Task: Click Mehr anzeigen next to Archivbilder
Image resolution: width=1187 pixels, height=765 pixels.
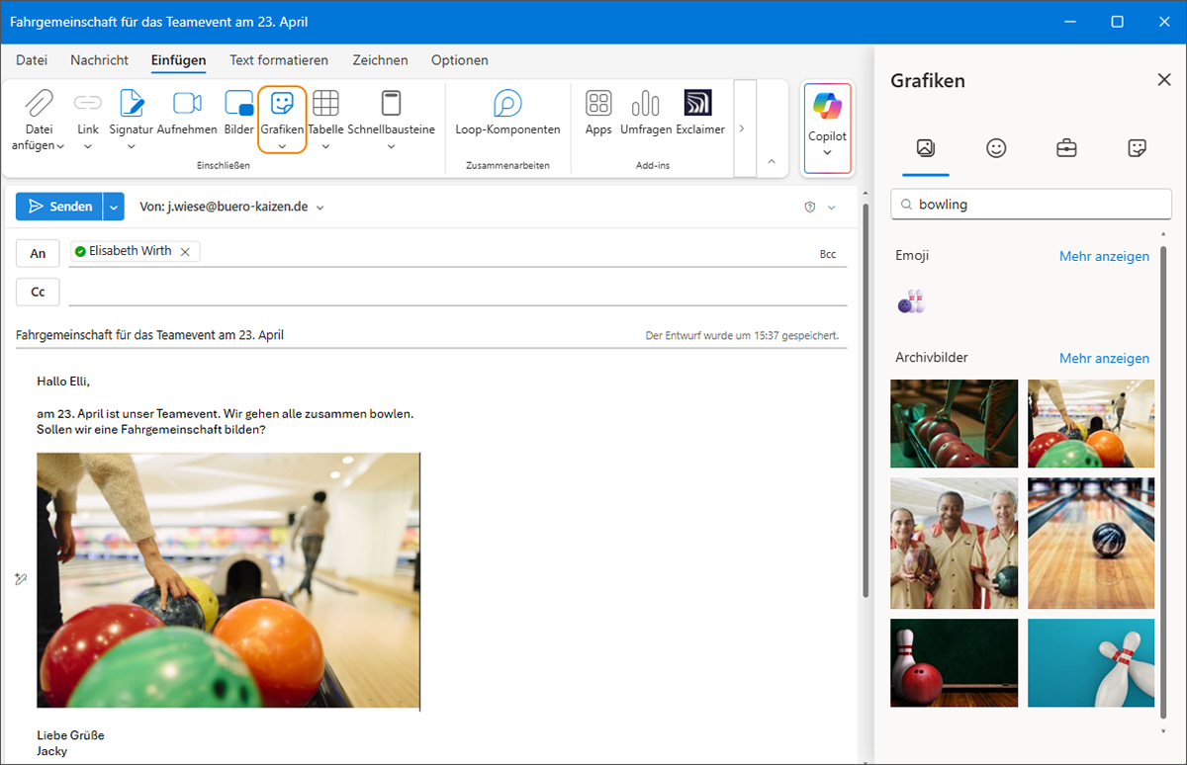Action: pos(1104,358)
